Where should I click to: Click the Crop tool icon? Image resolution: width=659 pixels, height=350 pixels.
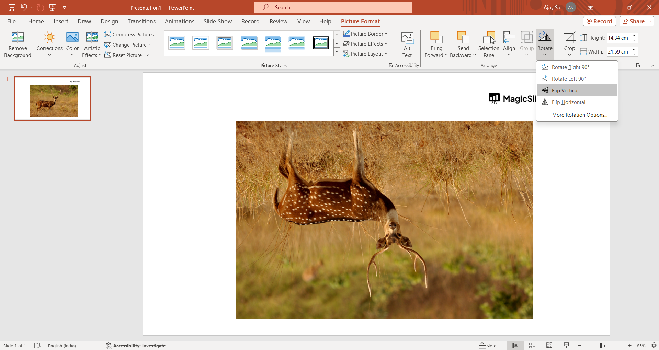coord(569,37)
